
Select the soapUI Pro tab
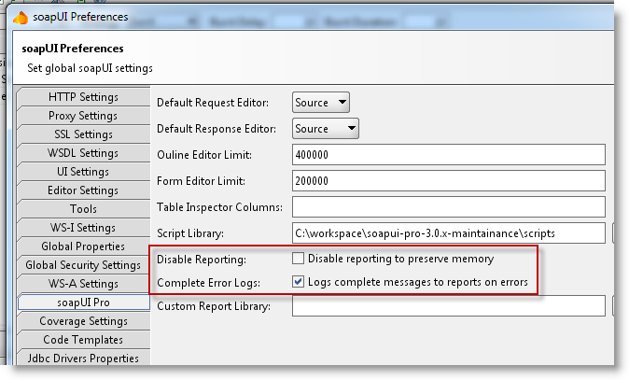point(83,303)
